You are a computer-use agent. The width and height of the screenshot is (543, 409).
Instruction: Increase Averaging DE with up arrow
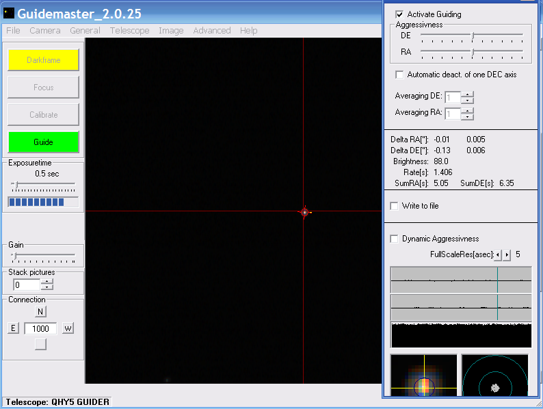click(468, 94)
